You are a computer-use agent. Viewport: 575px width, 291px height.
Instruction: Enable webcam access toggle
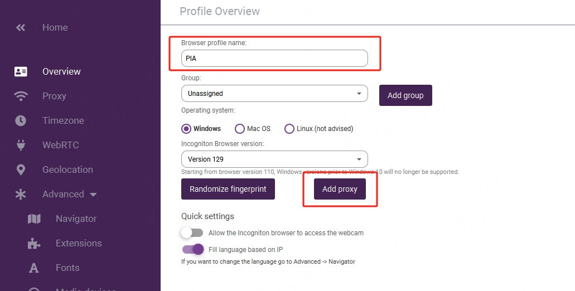(x=192, y=232)
